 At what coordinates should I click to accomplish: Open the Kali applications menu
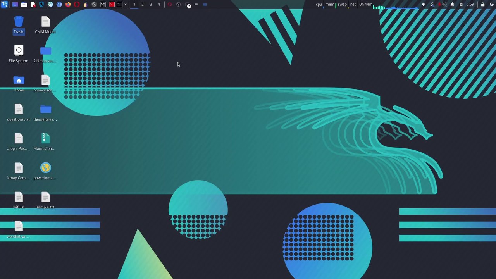(4, 5)
